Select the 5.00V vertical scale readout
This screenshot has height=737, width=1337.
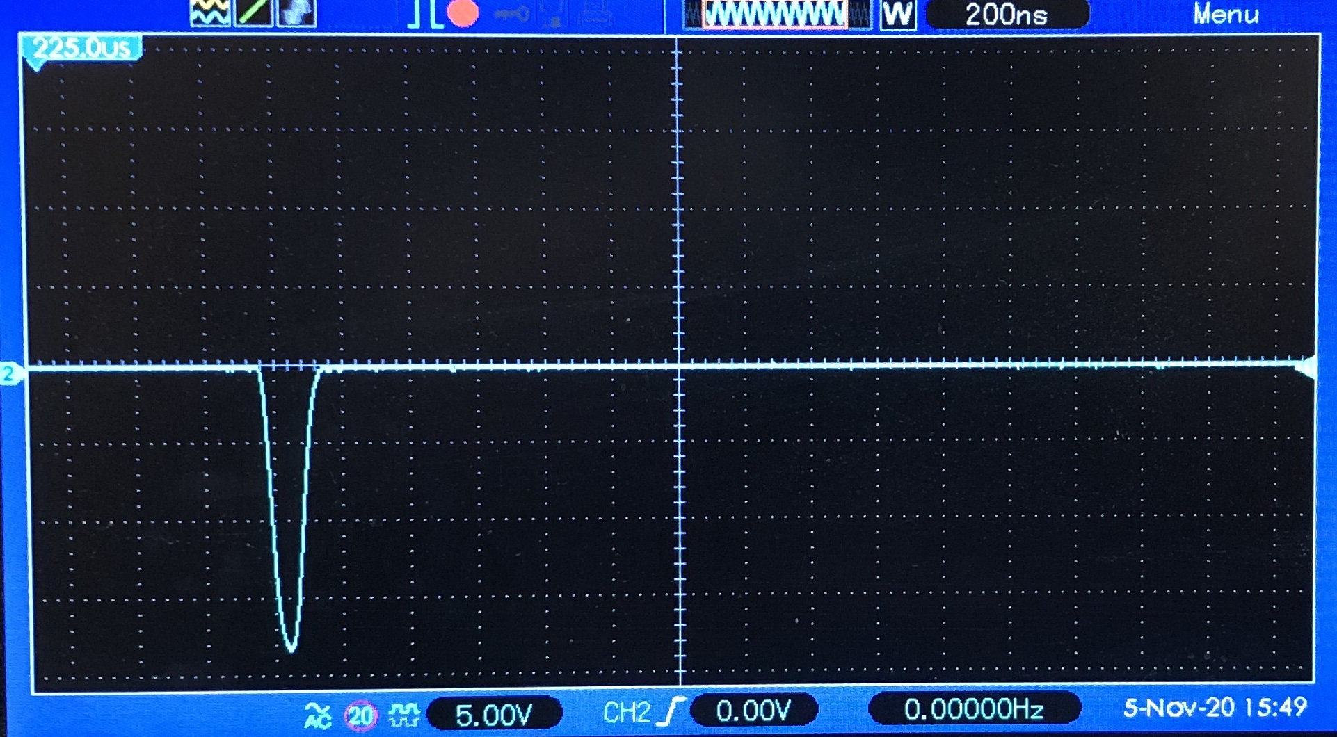tap(494, 714)
